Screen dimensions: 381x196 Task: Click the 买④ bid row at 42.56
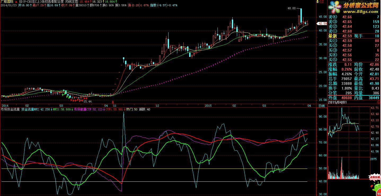click(x=354, y=55)
